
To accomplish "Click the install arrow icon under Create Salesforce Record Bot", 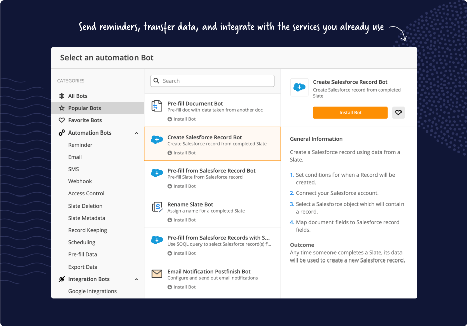I will coord(170,153).
